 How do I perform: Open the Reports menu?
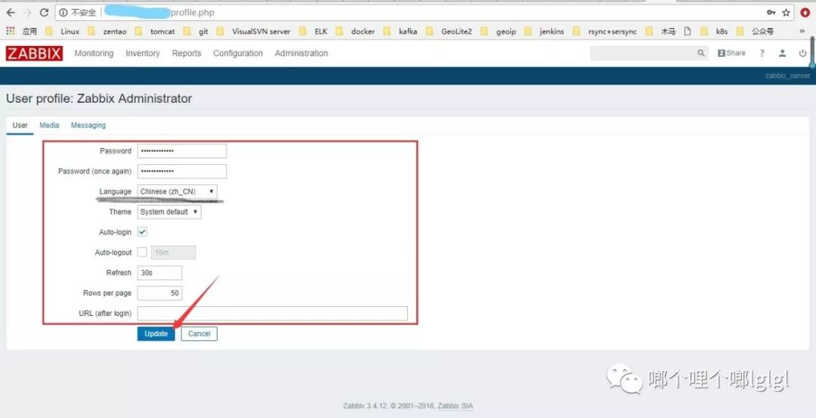[x=187, y=53]
